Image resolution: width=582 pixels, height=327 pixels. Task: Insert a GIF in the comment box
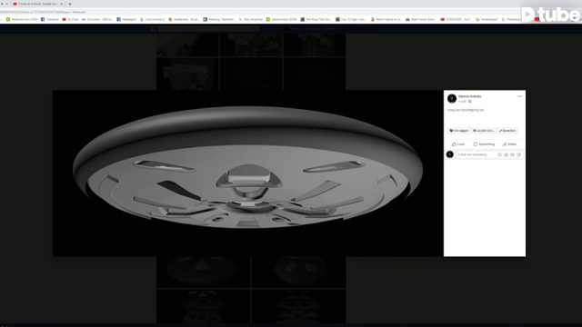(x=512, y=154)
